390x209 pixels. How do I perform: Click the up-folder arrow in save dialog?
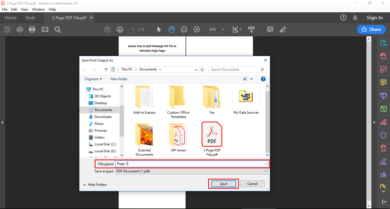[x=106, y=70]
